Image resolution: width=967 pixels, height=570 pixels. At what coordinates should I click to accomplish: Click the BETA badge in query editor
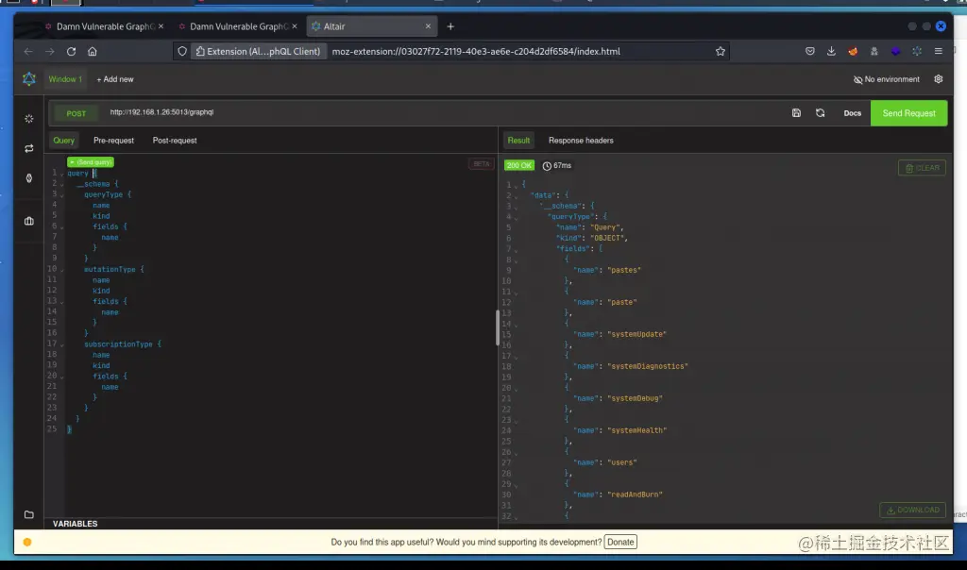click(x=481, y=164)
